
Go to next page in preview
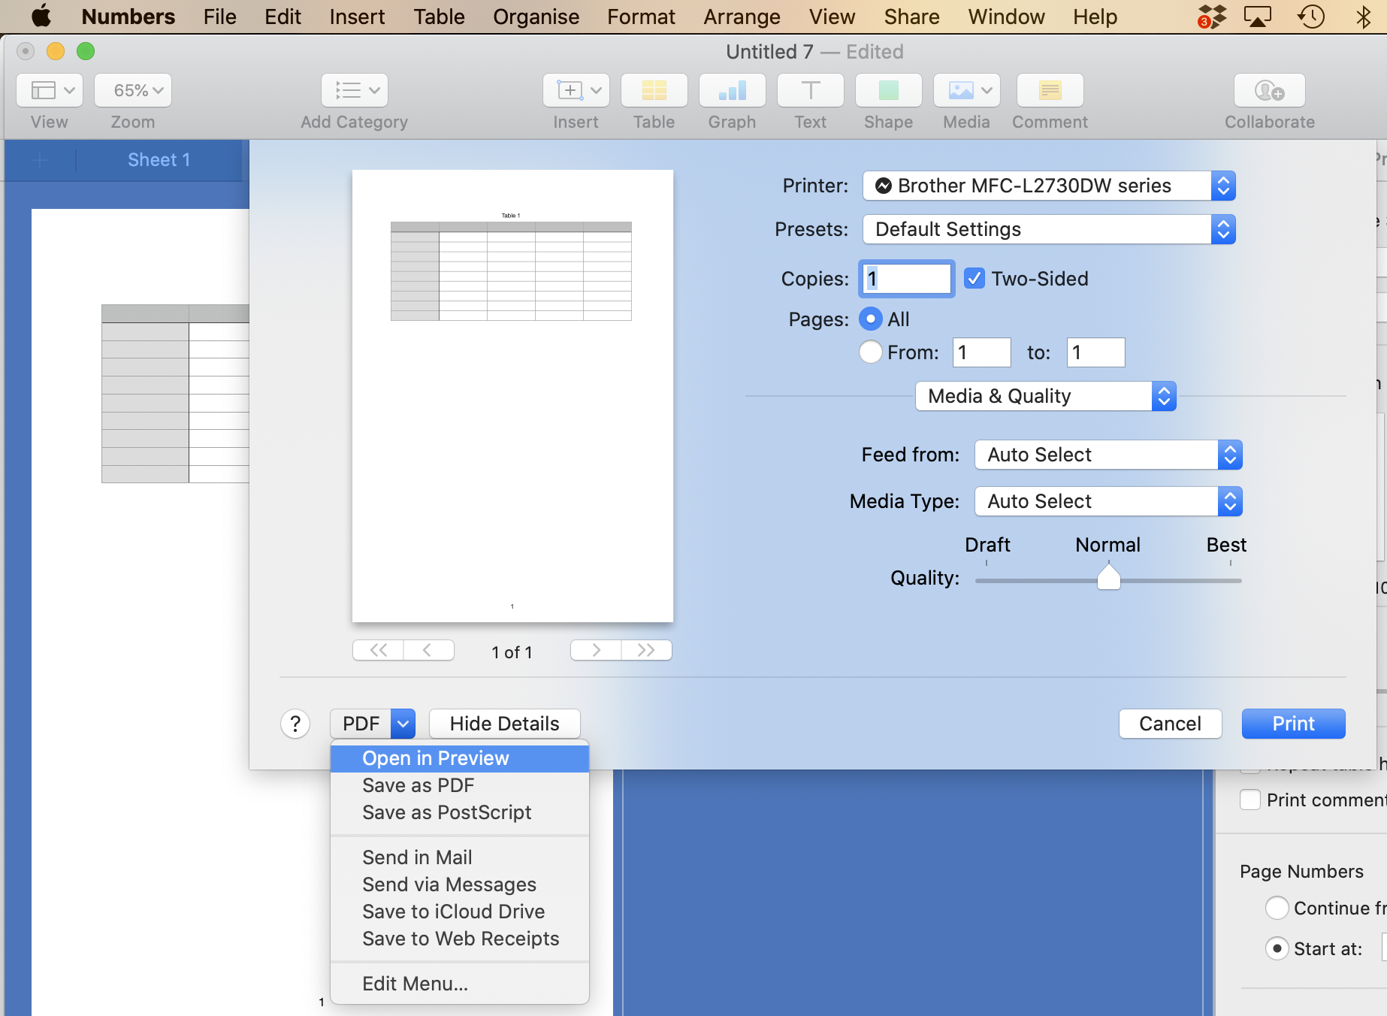(596, 650)
